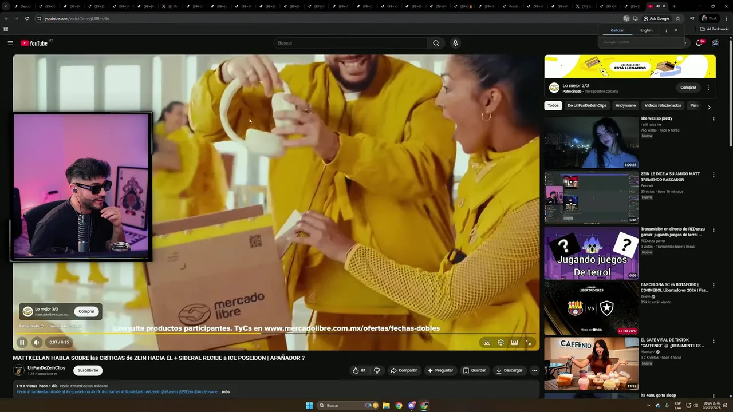Switch player to theater mode

(514, 342)
